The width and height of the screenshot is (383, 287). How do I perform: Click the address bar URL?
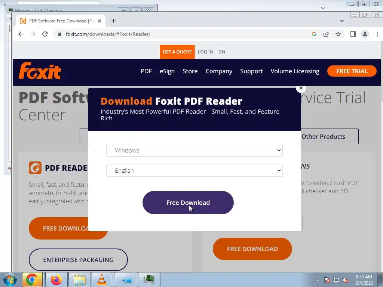pyautogui.click(x=108, y=34)
